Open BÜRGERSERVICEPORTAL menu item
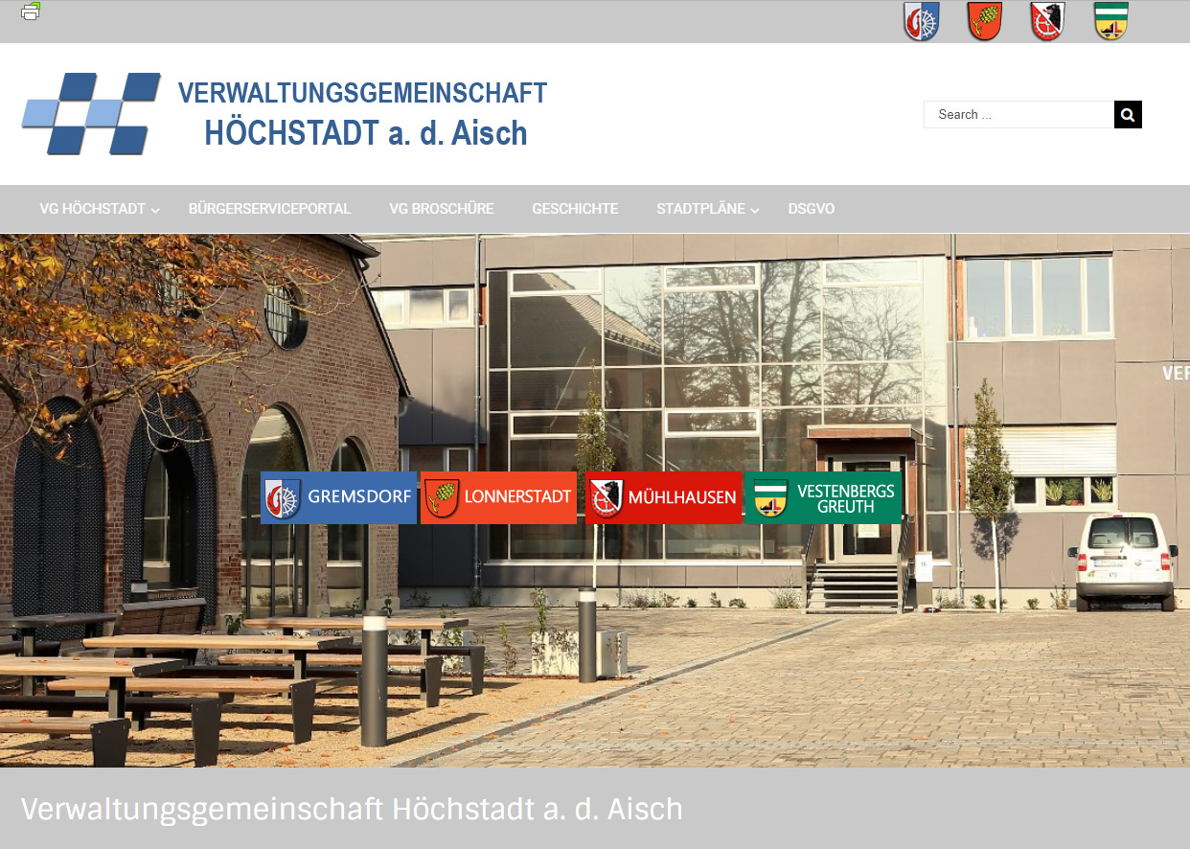The image size is (1190, 849). tap(270, 209)
